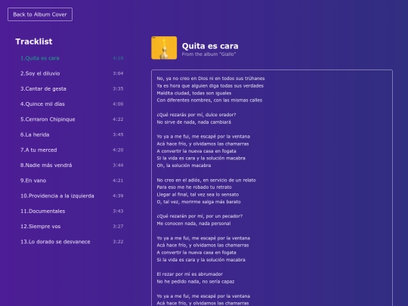Select track 7 A tu merced
Viewport: 408px width, 306px height.
(72, 150)
